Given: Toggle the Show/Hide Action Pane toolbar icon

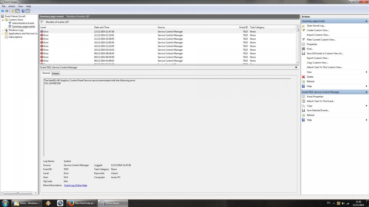Looking at the screenshot, I should [28, 11].
